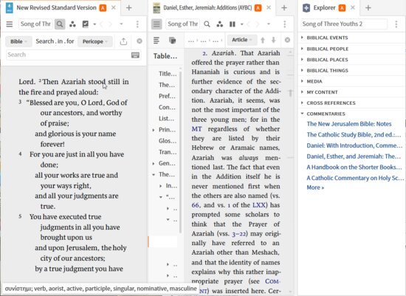Expand the Cross References section
Screen dimensions: 406x296
302,103
